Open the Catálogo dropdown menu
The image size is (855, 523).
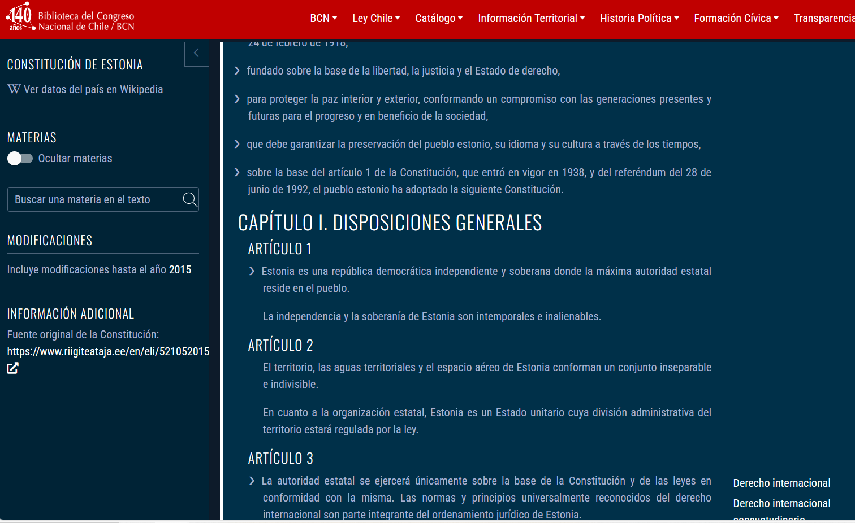tap(439, 18)
